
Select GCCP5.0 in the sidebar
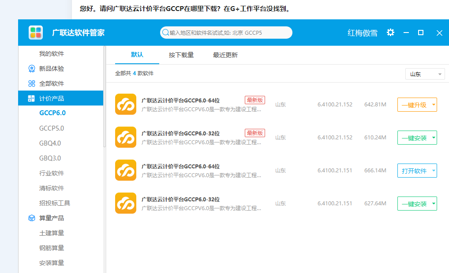[x=52, y=128]
